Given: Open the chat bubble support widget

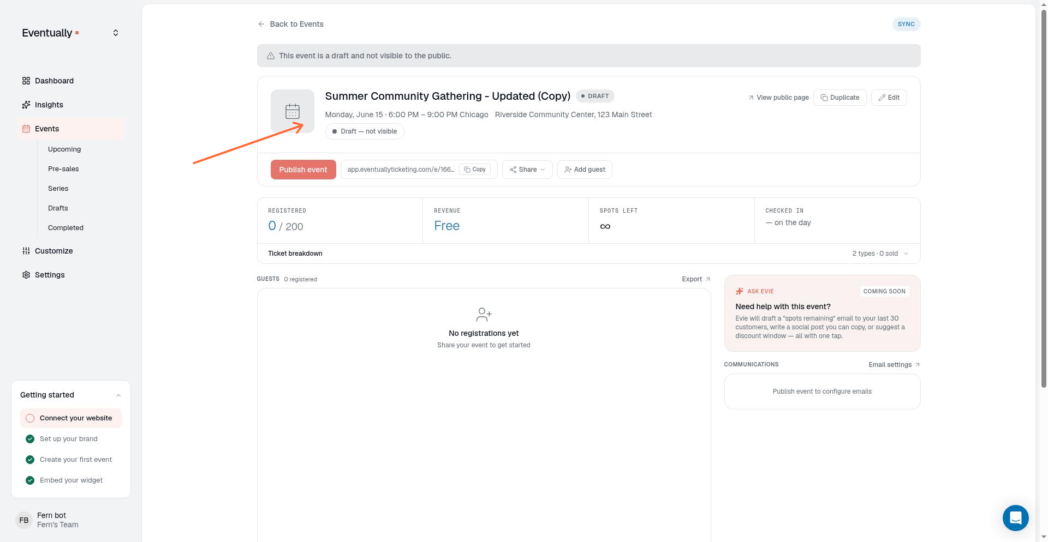Looking at the screenshot, I should pyautogui.click(x=1015, y=517).
